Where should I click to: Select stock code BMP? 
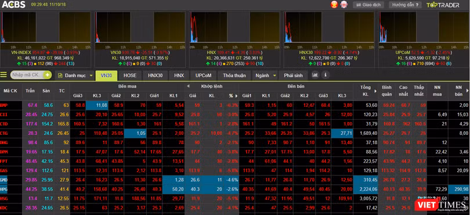pyautogui.click(x=4, y=105)
